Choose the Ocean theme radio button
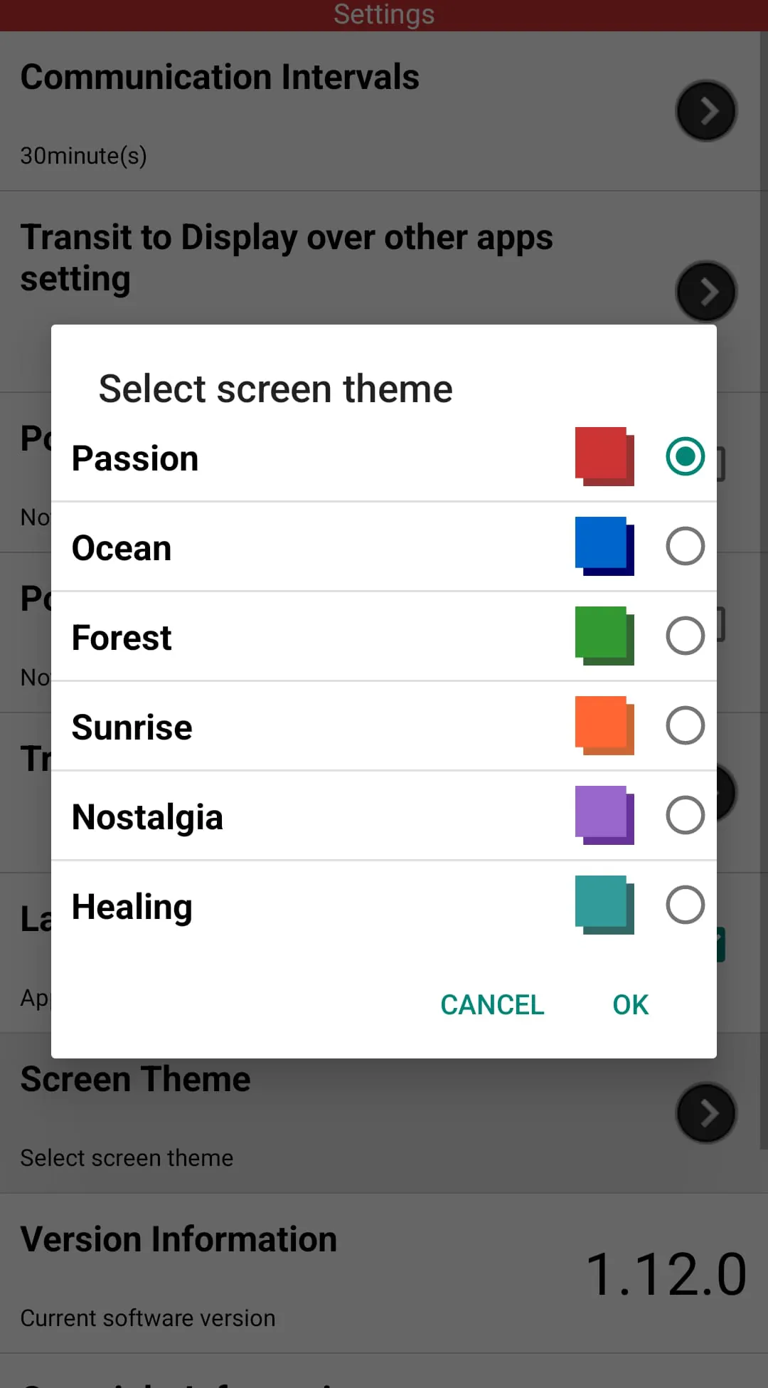The height and width of the screenshot is (1388, 768). 685,546
